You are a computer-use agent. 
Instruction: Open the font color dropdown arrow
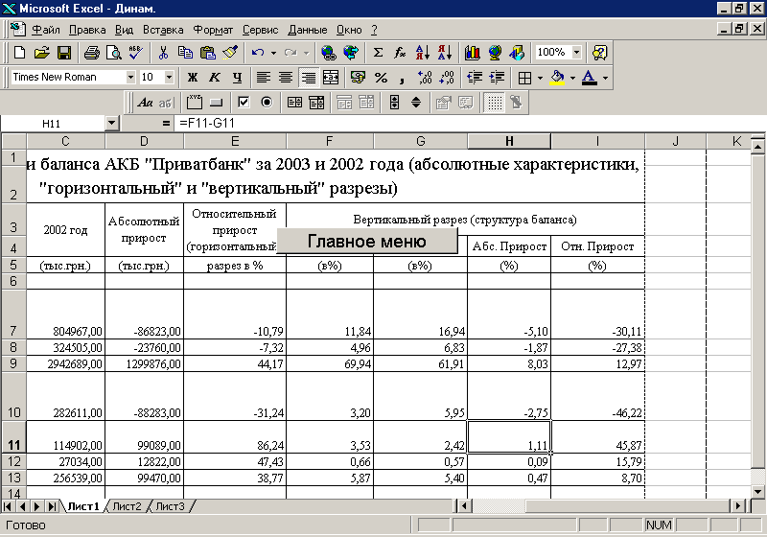pos(605,78)
